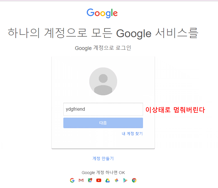Image resolution: width=218 pixels, height=188 pixels.
Task: Click the Google Drive icon
Action: pyautogui.click(x=108, y=180)
